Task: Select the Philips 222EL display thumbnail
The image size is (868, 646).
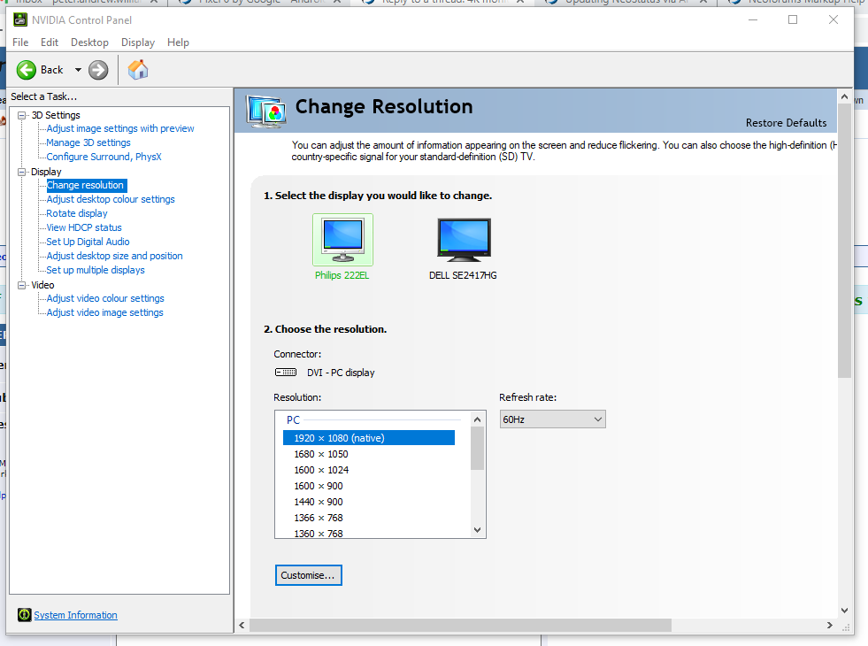Action: click(342, 237)
